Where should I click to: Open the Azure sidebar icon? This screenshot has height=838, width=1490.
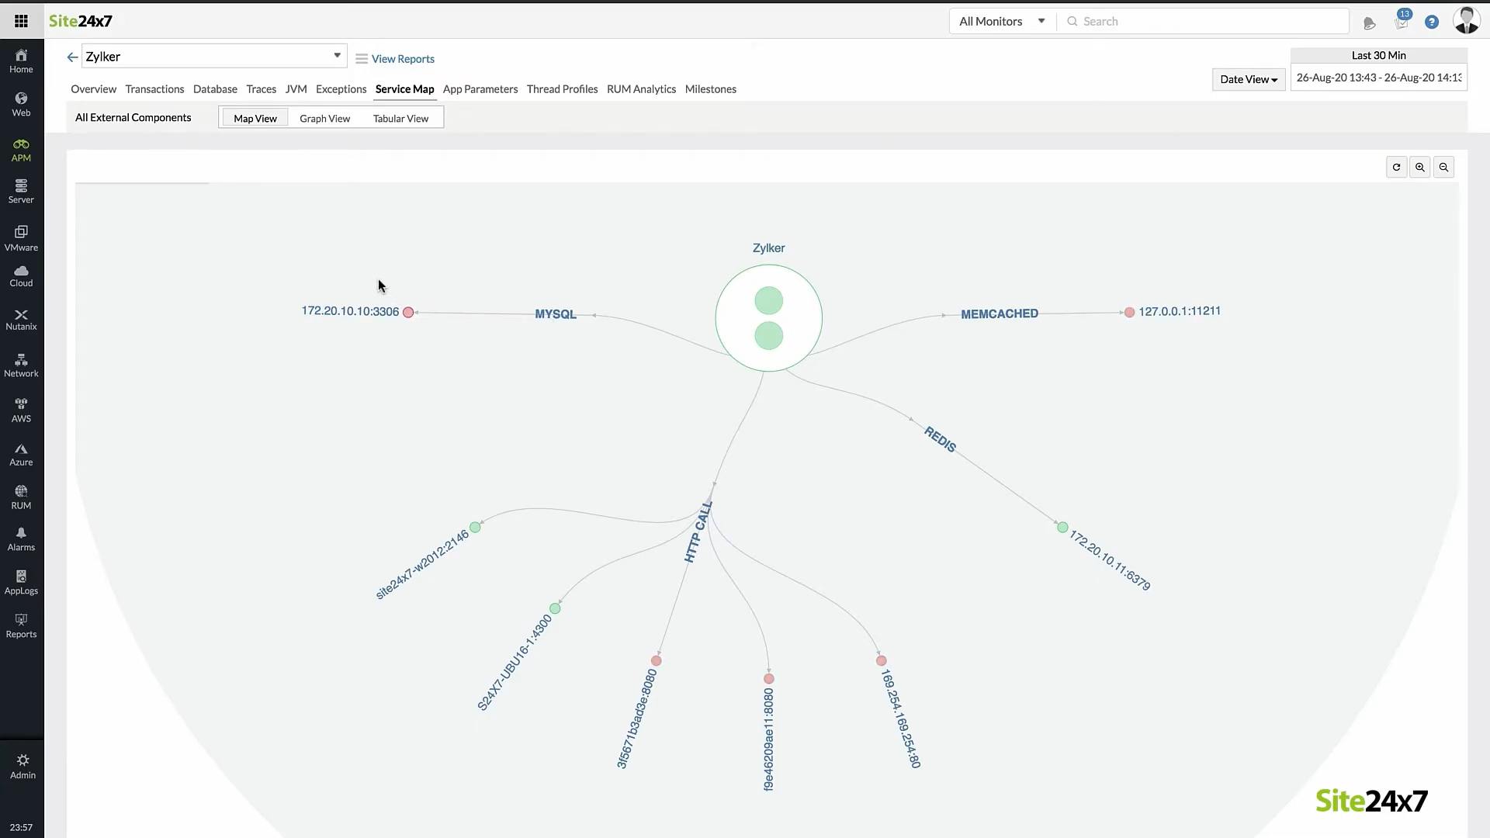point(21,455)
